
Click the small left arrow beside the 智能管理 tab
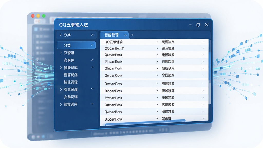click(x=132, y=35)
